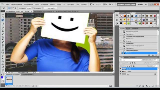Select the Move tool
Image resolution: width=160 pixels, height=90 pixels.
tap(3, 14)
